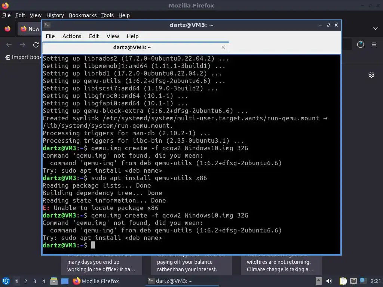Open story about wildfires and climate change

point(281,265)
